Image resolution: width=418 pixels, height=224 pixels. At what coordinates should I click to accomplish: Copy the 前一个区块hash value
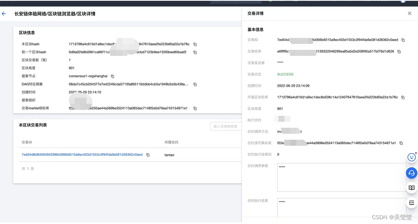195,52
